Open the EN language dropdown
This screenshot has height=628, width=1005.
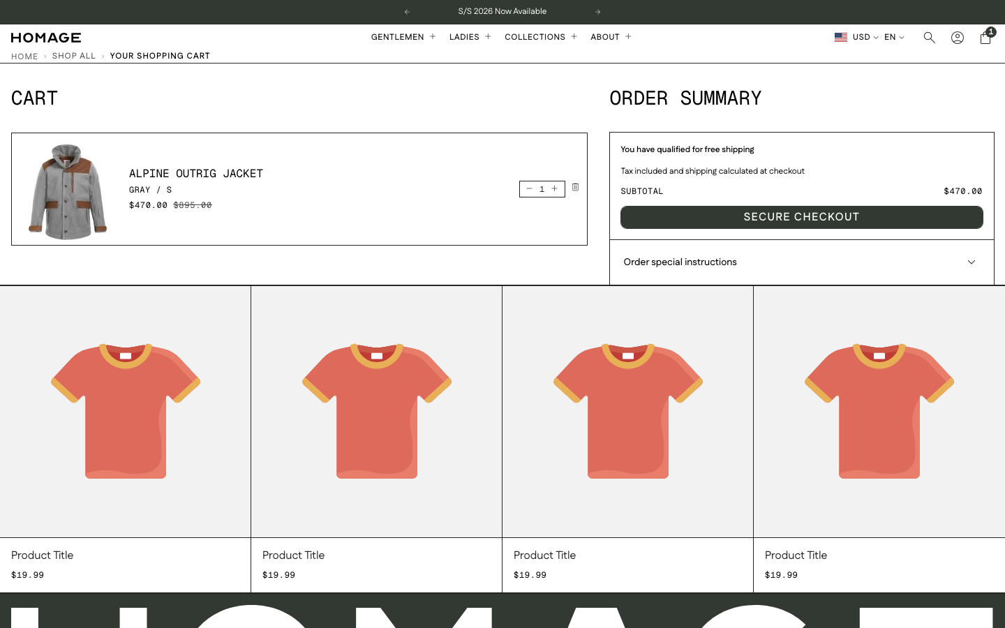[894, 38]
